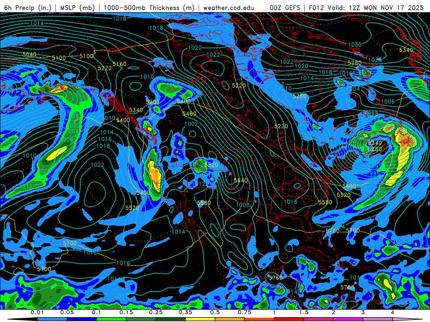Click the 'weather.cod.edu' source text
The height and width of the screenshot is (322, 430).
[228, 8]
